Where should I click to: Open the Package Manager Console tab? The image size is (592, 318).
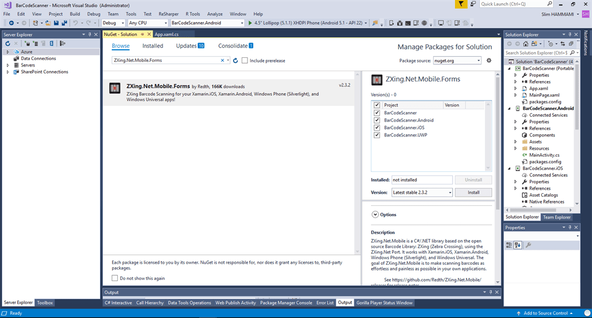286,303
